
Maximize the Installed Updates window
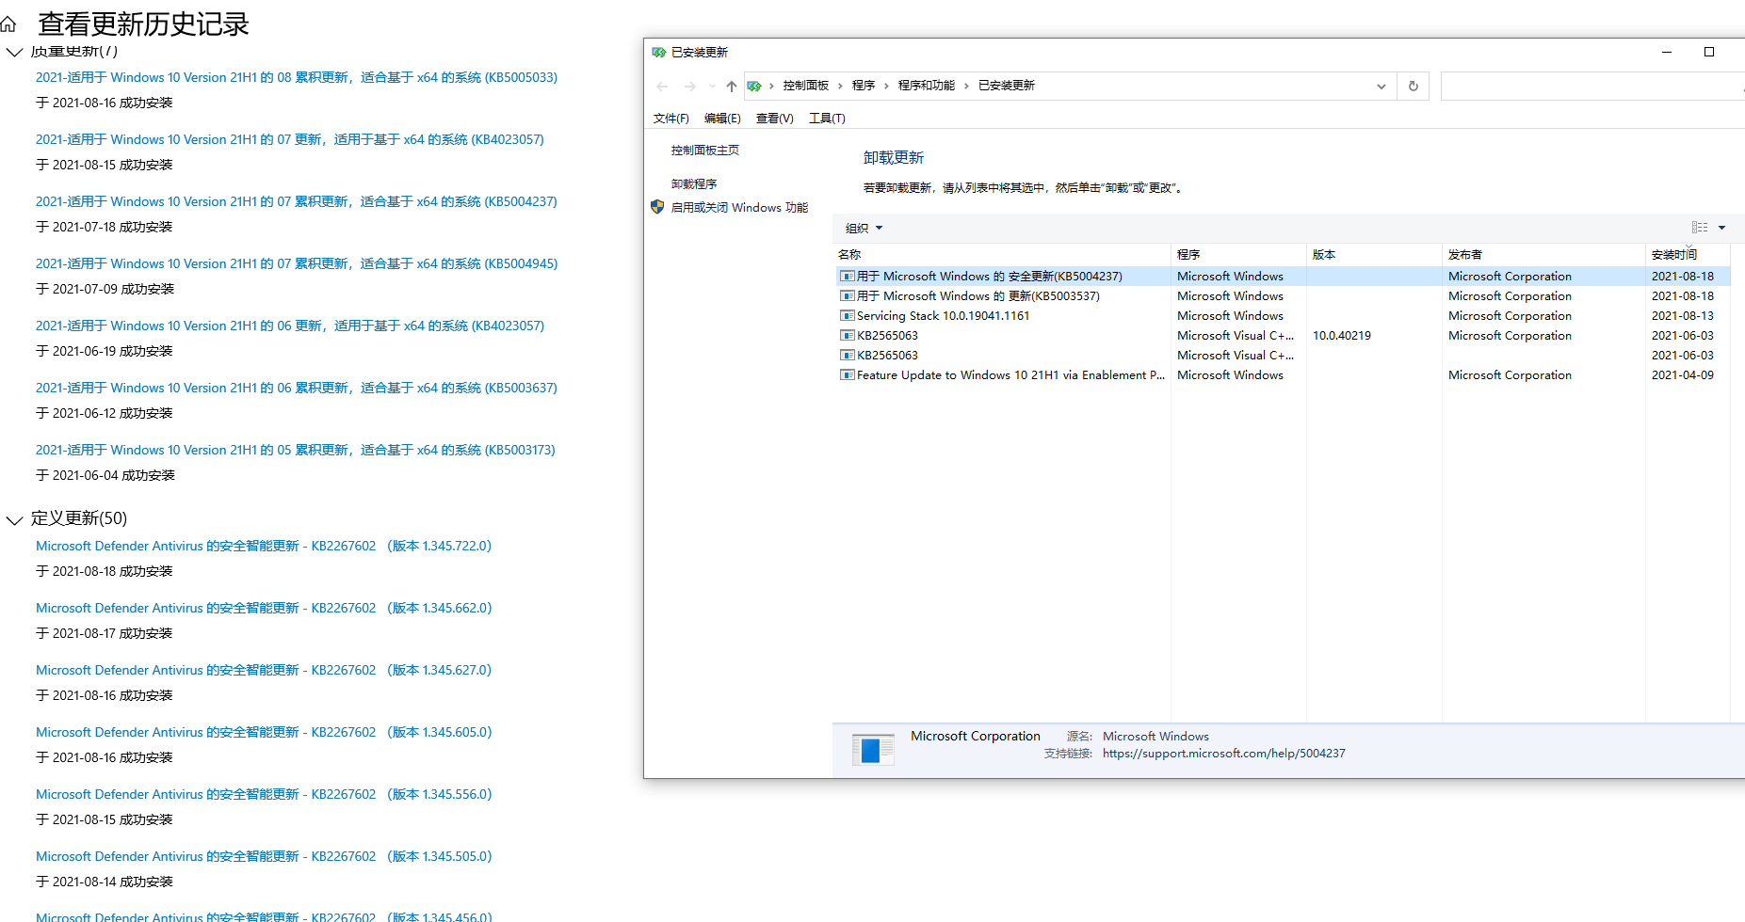click(x=1709, y=53)
